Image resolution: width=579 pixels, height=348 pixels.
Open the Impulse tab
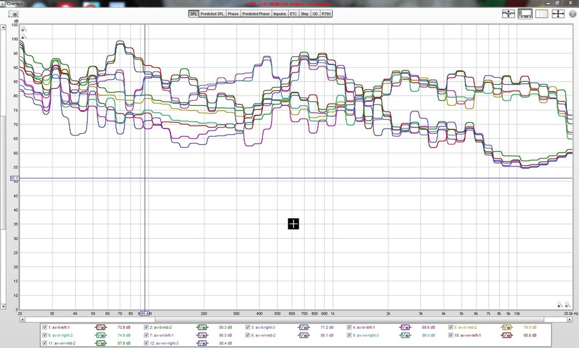[x=280, y=14]
